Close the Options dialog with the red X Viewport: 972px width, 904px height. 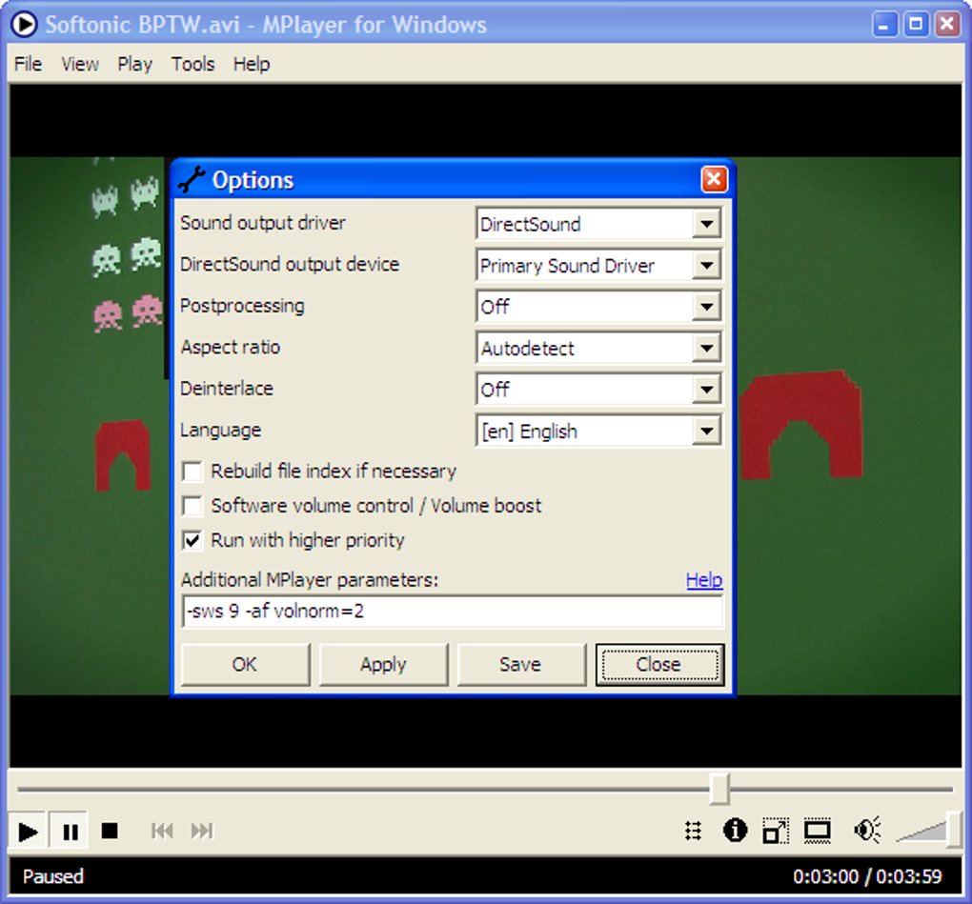714,180
